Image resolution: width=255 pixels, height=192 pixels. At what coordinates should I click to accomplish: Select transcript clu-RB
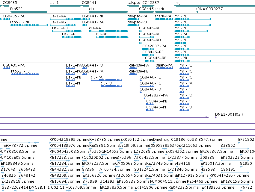pos(112,37)
